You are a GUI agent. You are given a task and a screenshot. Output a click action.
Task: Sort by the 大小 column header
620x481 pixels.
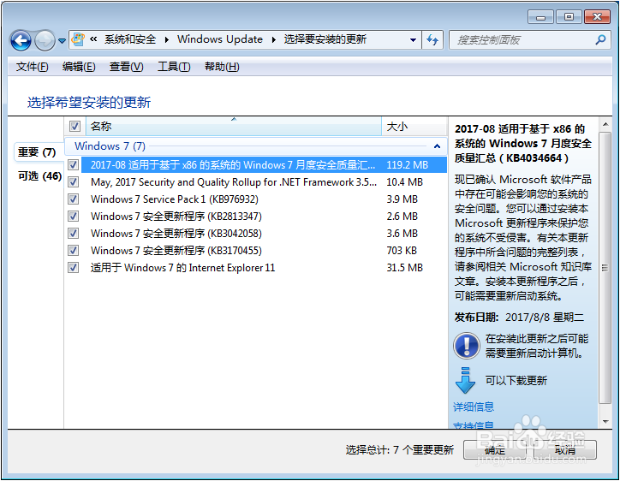coord(414,127)
